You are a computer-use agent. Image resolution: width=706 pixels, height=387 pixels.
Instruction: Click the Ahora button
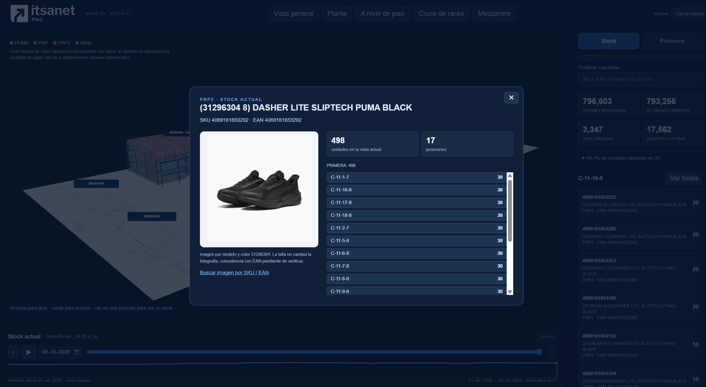pyautogui.click(x=546, y=336)
